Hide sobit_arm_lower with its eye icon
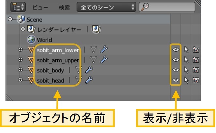 tap(176, 50)
